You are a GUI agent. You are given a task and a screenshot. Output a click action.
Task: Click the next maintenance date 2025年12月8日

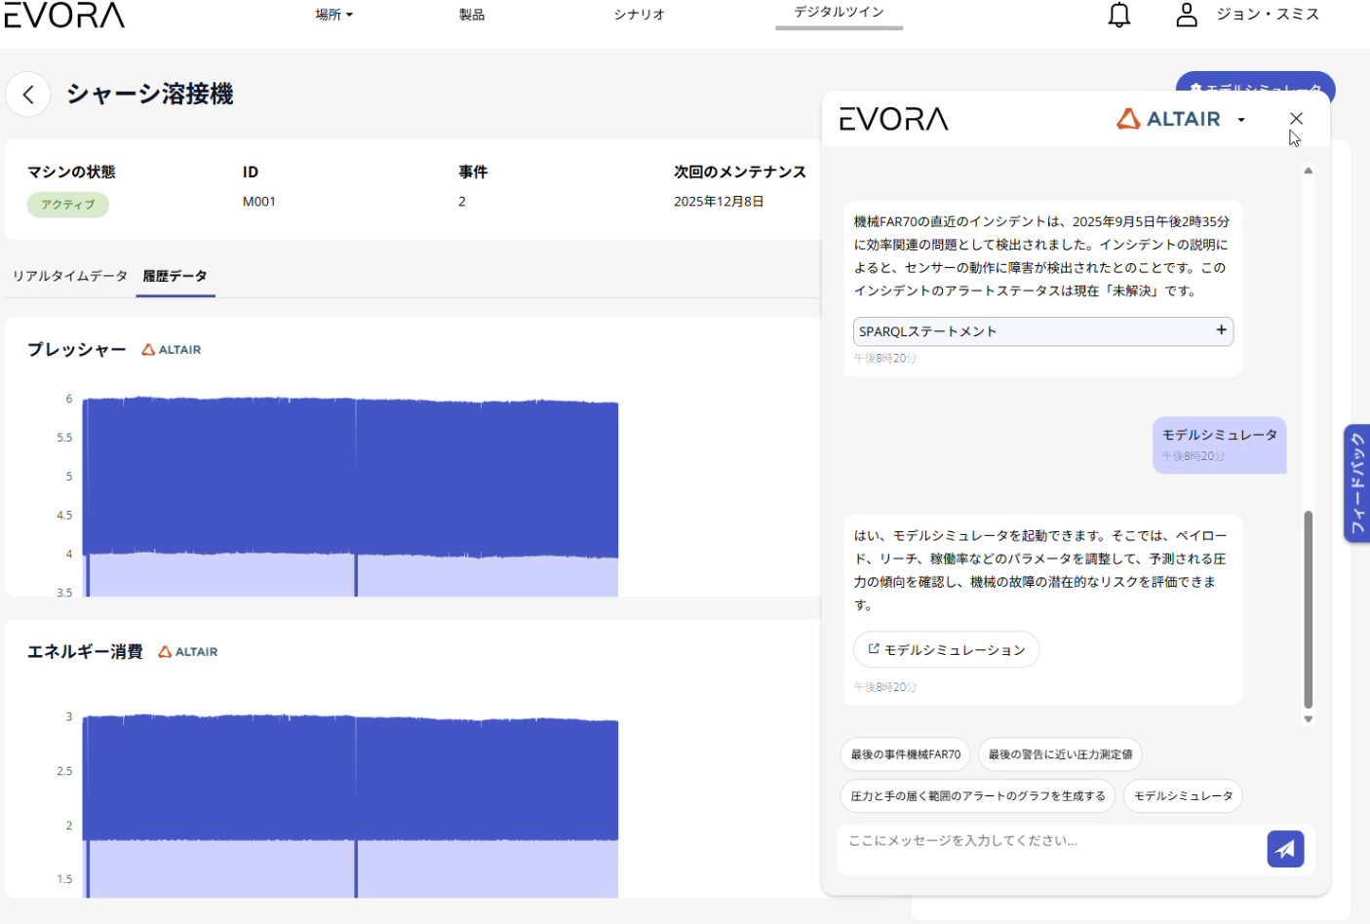pos(719,202)
